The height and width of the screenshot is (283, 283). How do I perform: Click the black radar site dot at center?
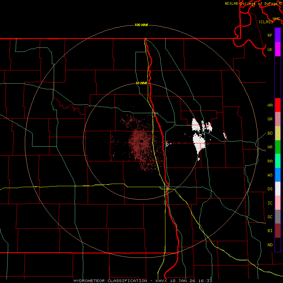click(142, 141)
